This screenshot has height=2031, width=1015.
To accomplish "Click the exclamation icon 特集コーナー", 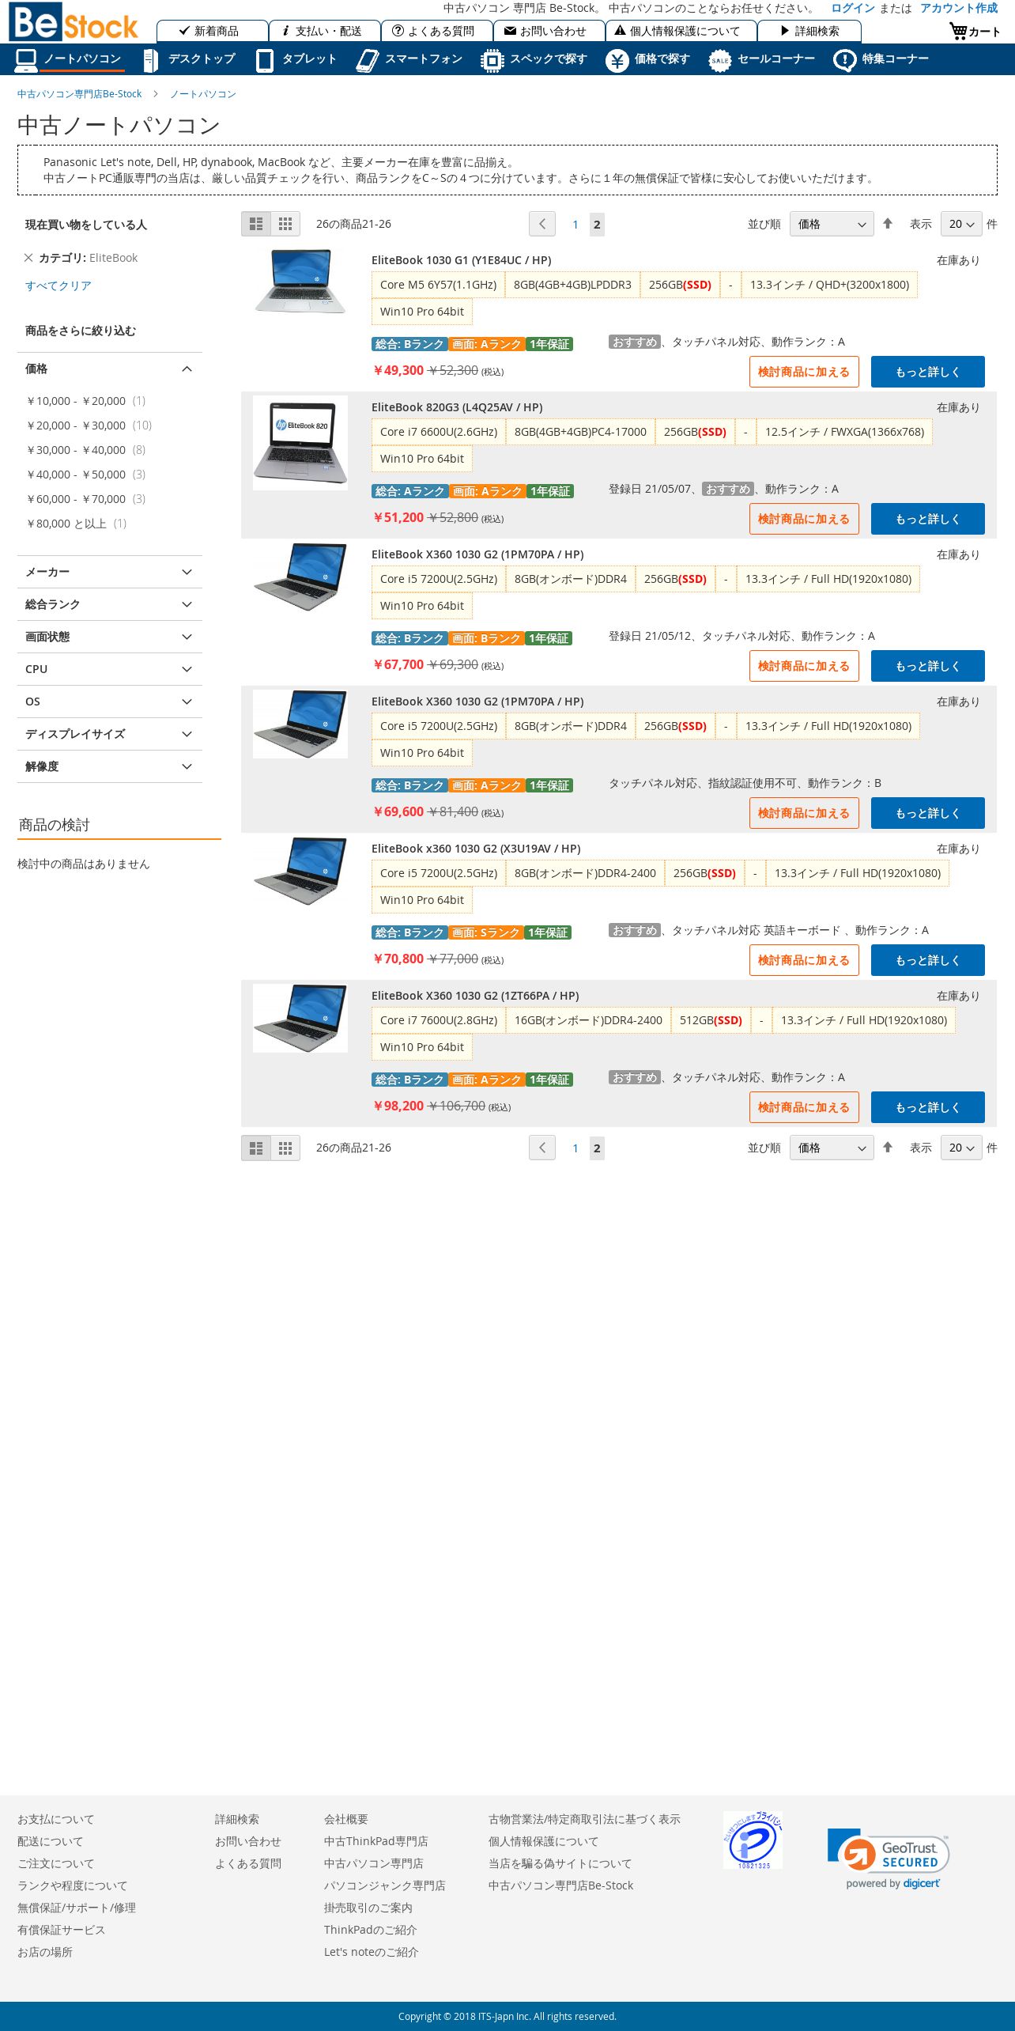I will point(844,60).
